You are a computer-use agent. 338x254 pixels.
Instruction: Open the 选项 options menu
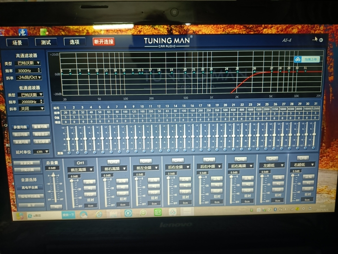(x=74, y=42)
